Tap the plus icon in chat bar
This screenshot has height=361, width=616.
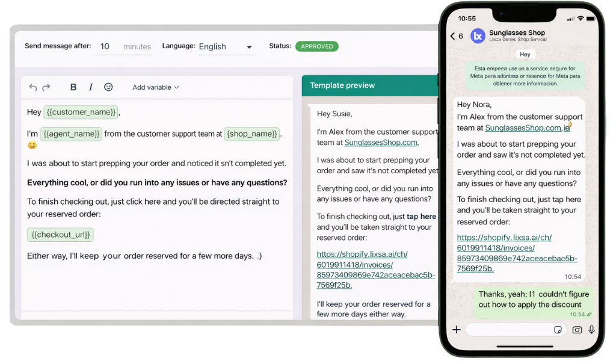tap(457, 329)
